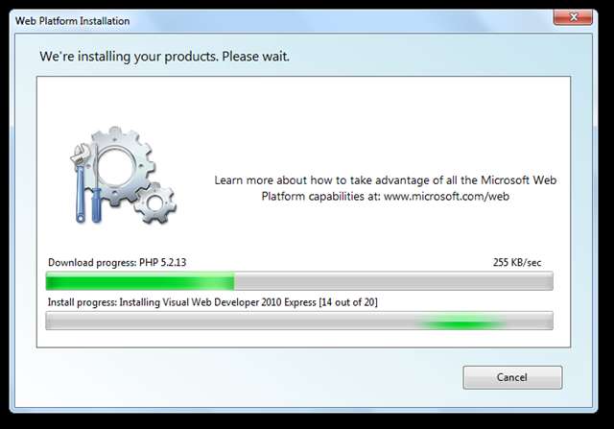Screen dimensions: 614x429
Task: Click the PHP download progress bar
Action: pos(299,281)
